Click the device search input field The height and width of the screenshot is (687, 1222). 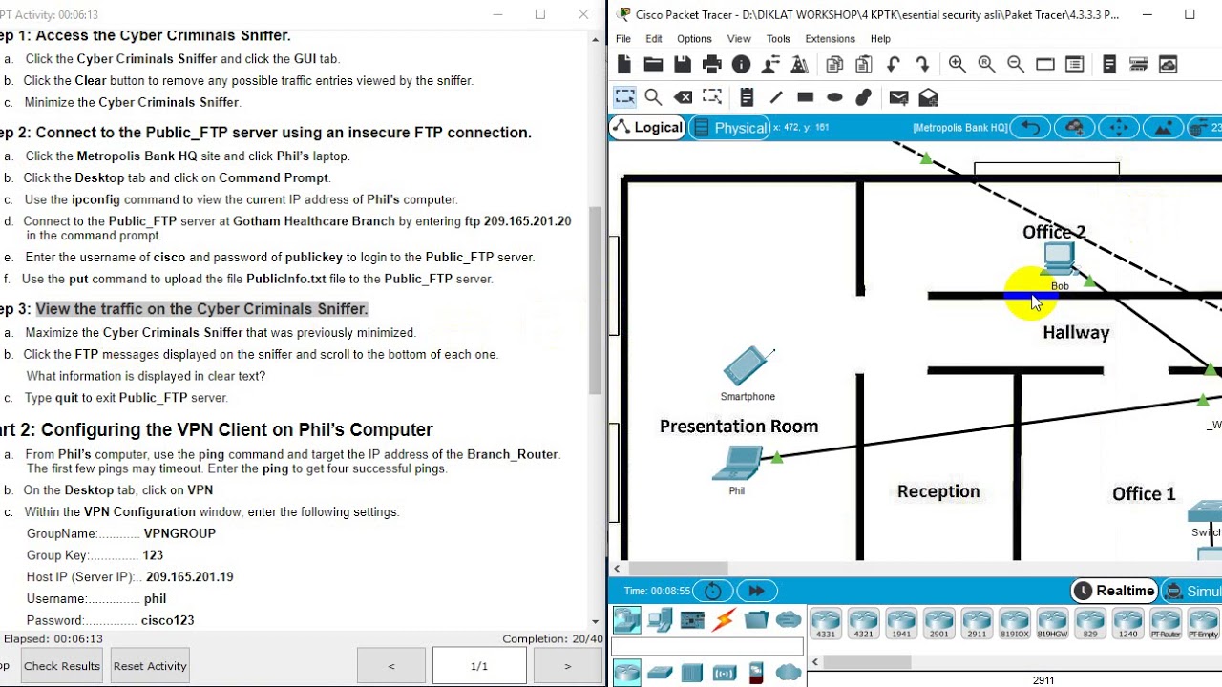pos(707,647)
